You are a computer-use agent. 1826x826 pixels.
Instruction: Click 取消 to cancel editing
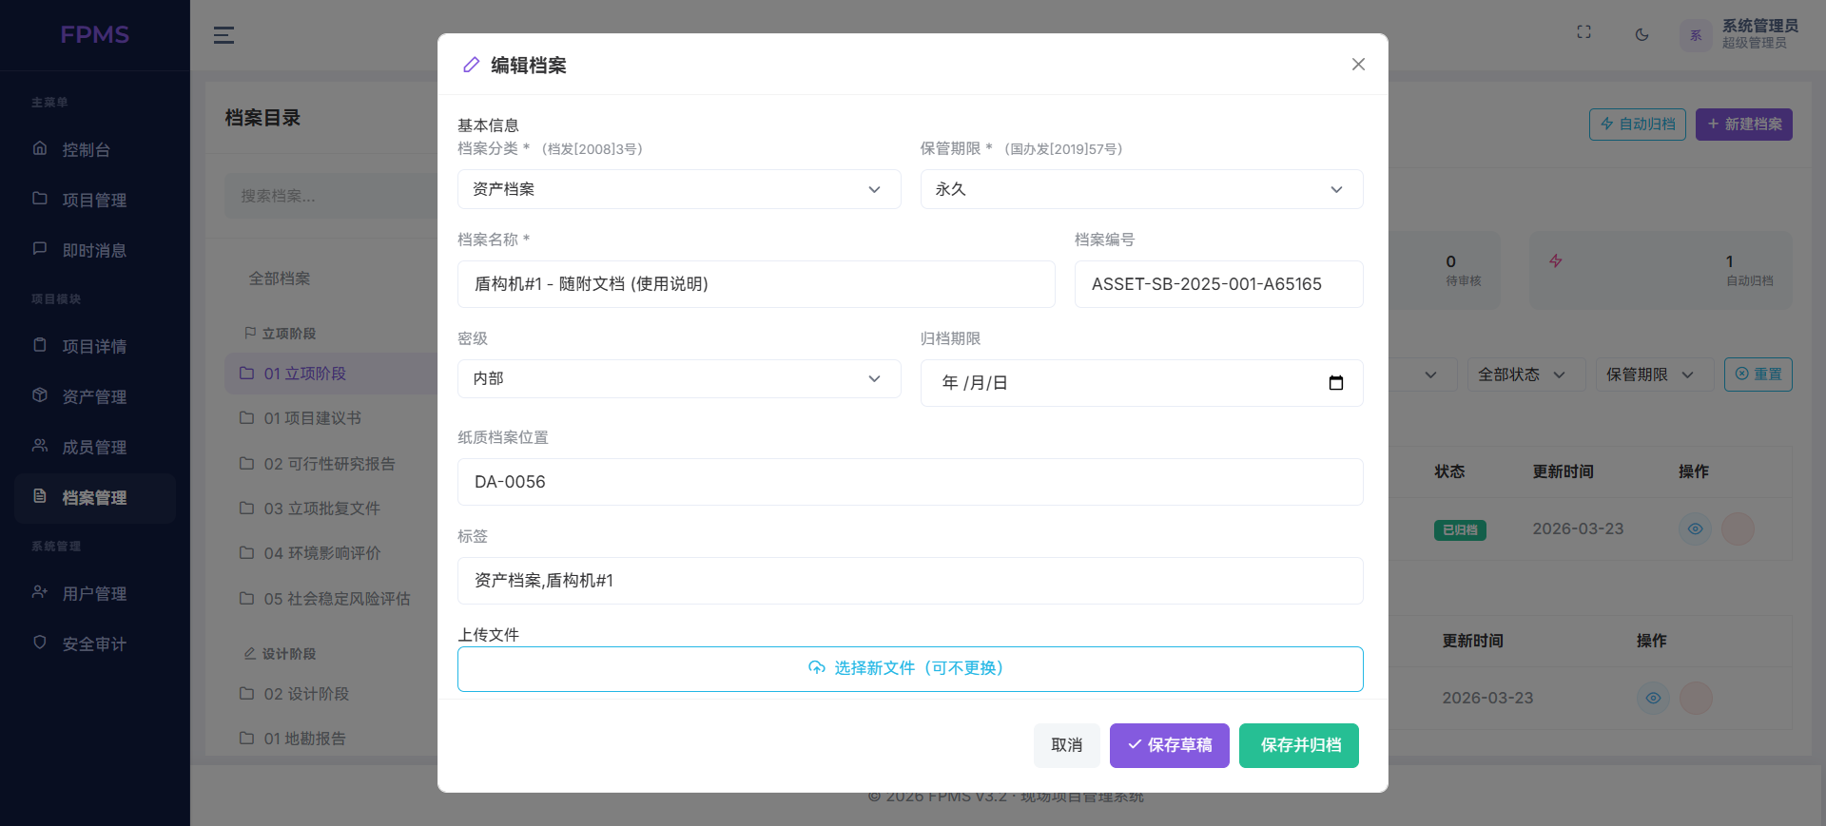click(1066, 745)
